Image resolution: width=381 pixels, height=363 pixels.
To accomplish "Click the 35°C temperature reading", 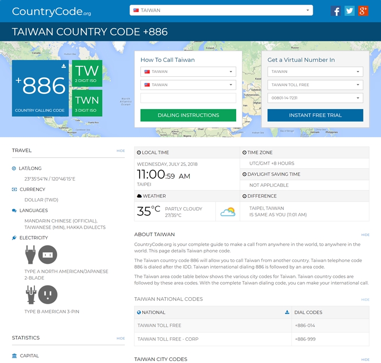I will [x=149, y=211].
